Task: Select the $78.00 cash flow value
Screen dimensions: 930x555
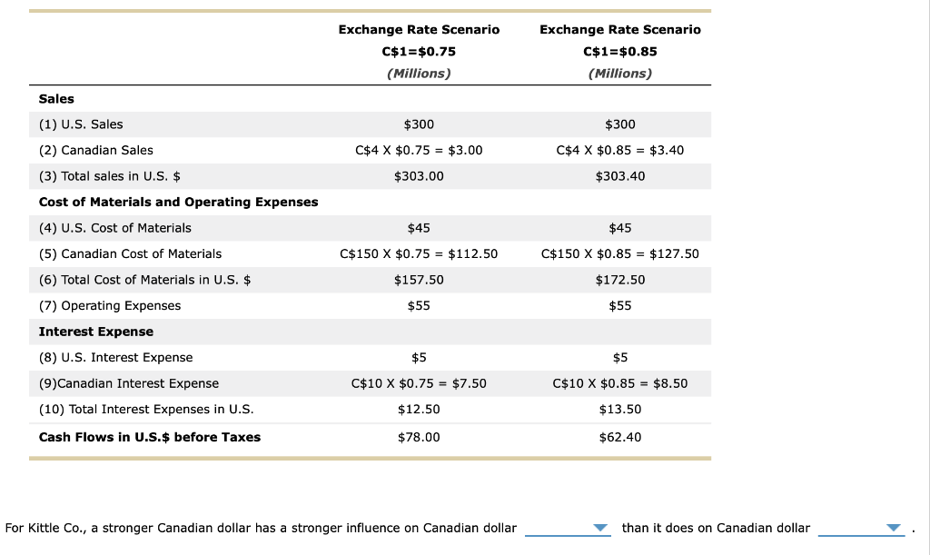Action: tap(419, 437)
